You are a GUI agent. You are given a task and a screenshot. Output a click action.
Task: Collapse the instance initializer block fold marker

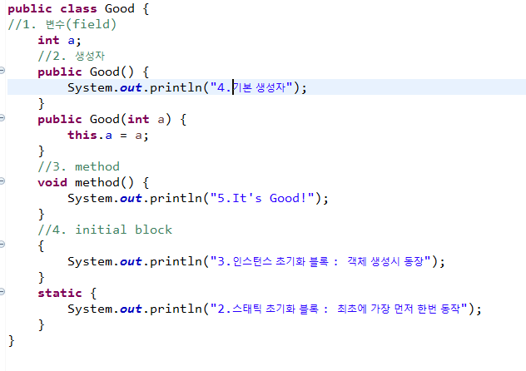(x=2, y=245)
